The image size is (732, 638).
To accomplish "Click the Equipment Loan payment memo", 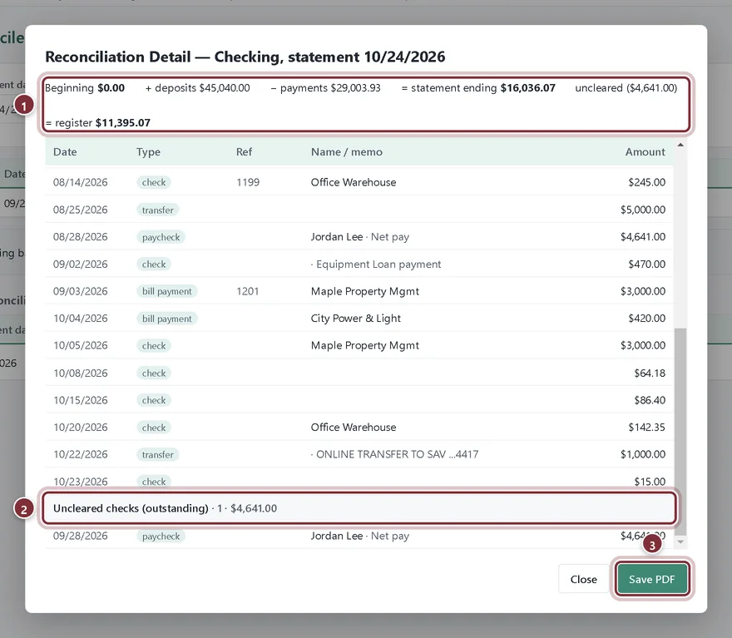I will coord(376,265).
